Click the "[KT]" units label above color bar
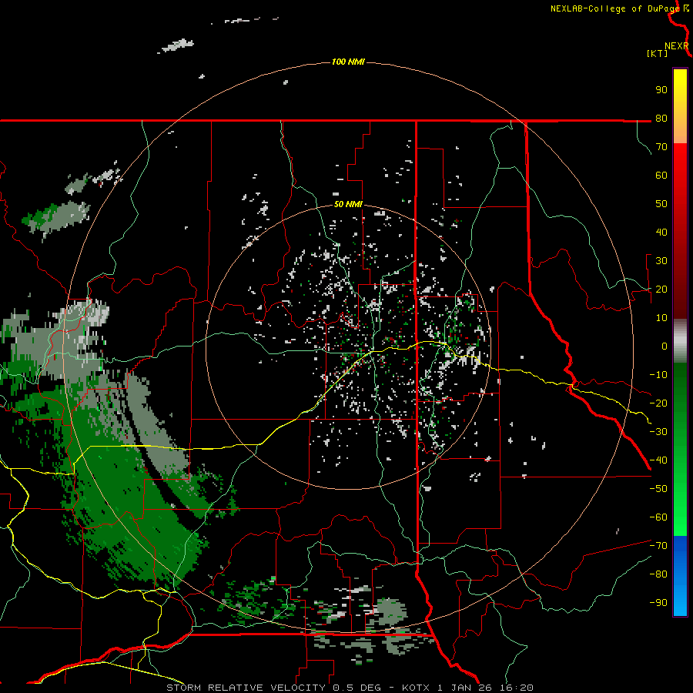Viewport: 693px width, 693px height. 658,53
